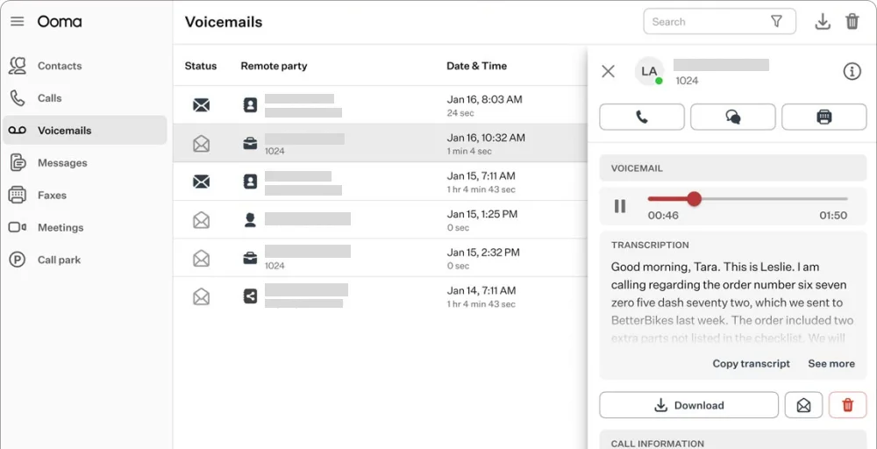Screen dimensions: 877x449
Task: Open Messages in the sidebar
Action: click(x=85, y=163)
